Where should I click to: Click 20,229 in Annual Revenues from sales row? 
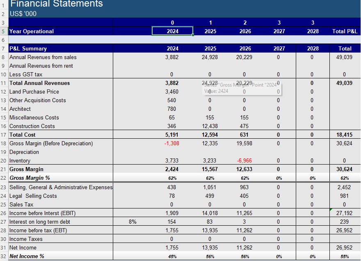click(244, 57)
